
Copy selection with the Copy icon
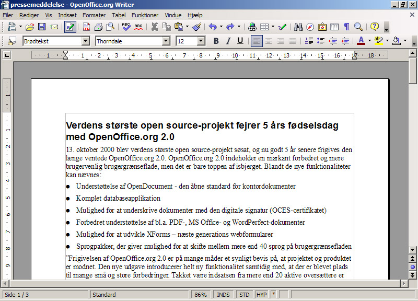click(x=167, y=27)
